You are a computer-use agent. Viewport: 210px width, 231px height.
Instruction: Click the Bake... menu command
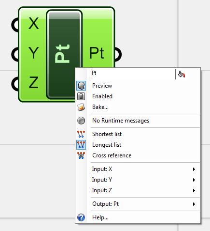click(x=100, y=107)
